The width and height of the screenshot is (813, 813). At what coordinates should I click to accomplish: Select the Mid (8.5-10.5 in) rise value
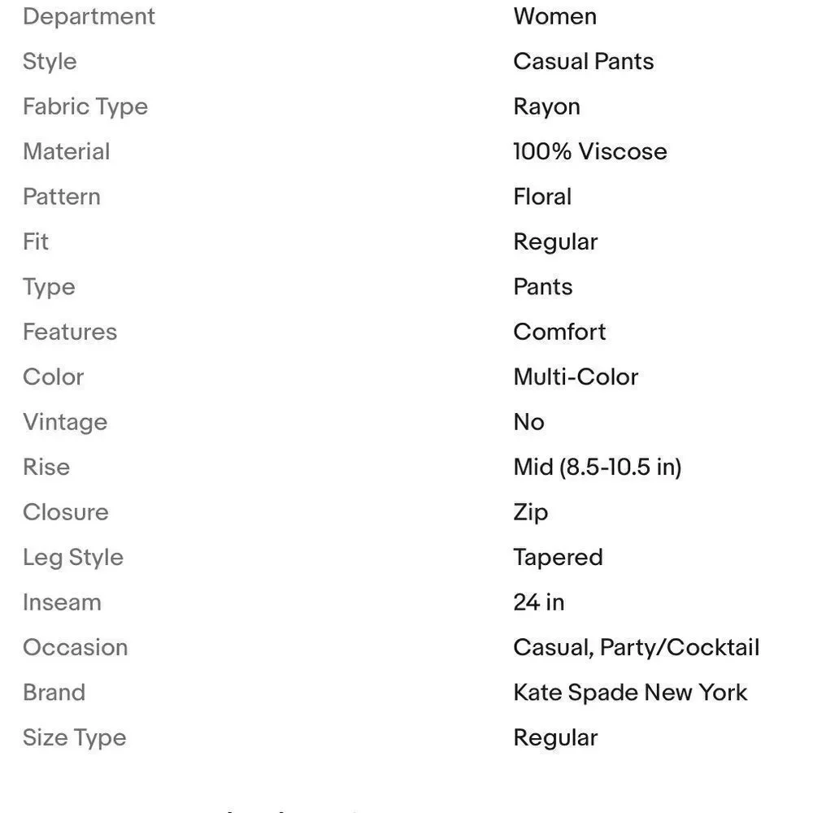pos(598,467)
